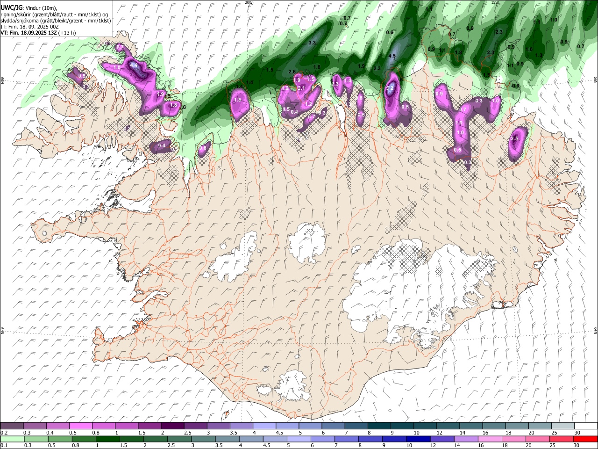598x449 pixels.
Task: Select the white 30+ snow legend swatch
Action: pos(585,426)
